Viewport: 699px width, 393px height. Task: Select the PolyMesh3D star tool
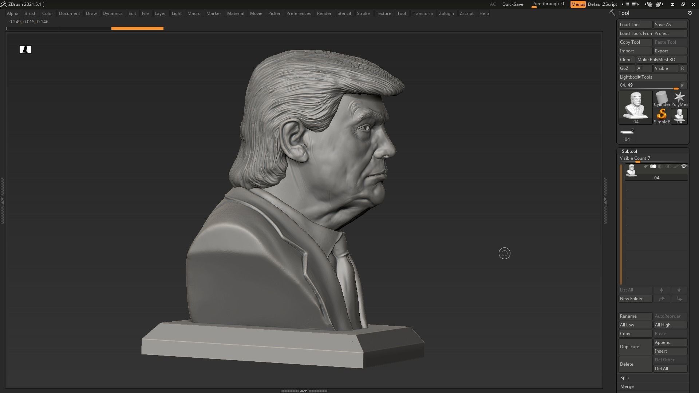[679, 98]
